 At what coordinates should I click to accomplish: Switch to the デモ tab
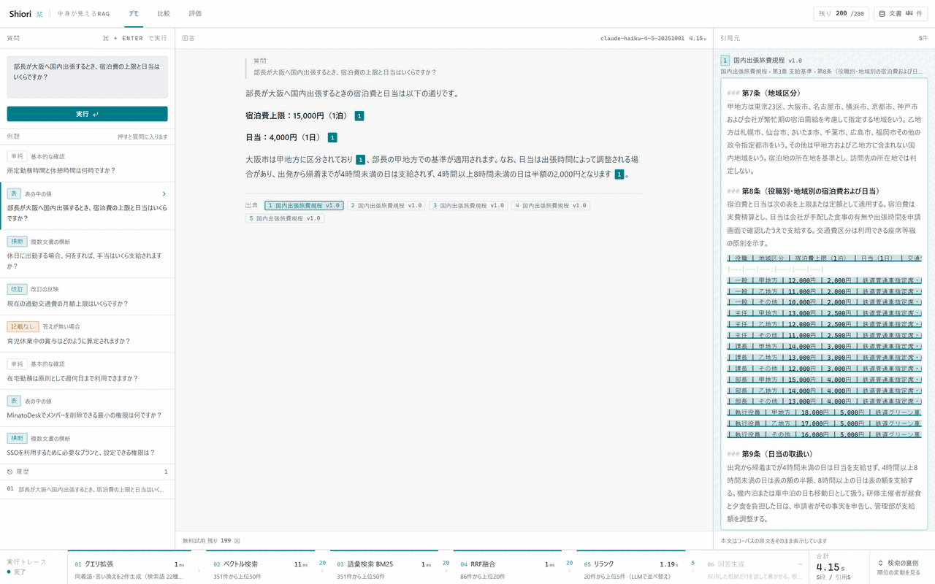click(x=134, y=13)
